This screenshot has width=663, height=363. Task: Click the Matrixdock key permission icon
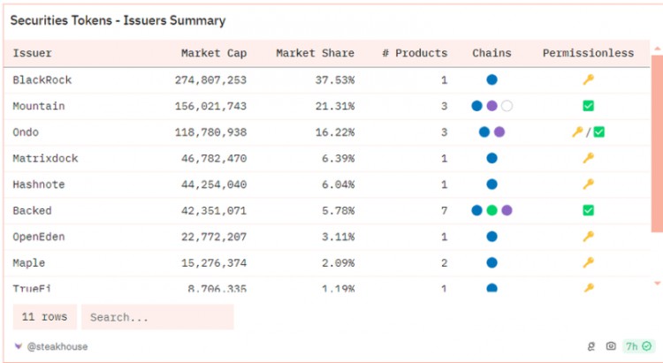click(588, 158)
